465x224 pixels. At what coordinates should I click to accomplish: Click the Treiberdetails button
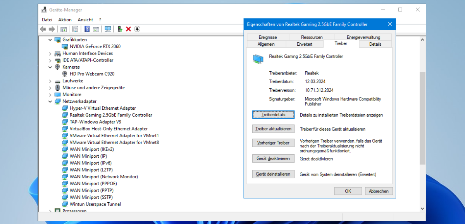click(x=273, y=115)
